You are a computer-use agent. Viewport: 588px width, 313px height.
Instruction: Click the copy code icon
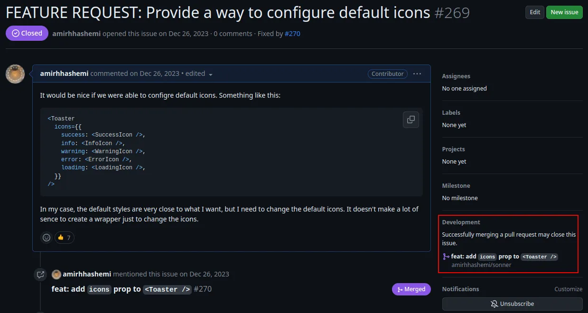click(x=411, y=120)
